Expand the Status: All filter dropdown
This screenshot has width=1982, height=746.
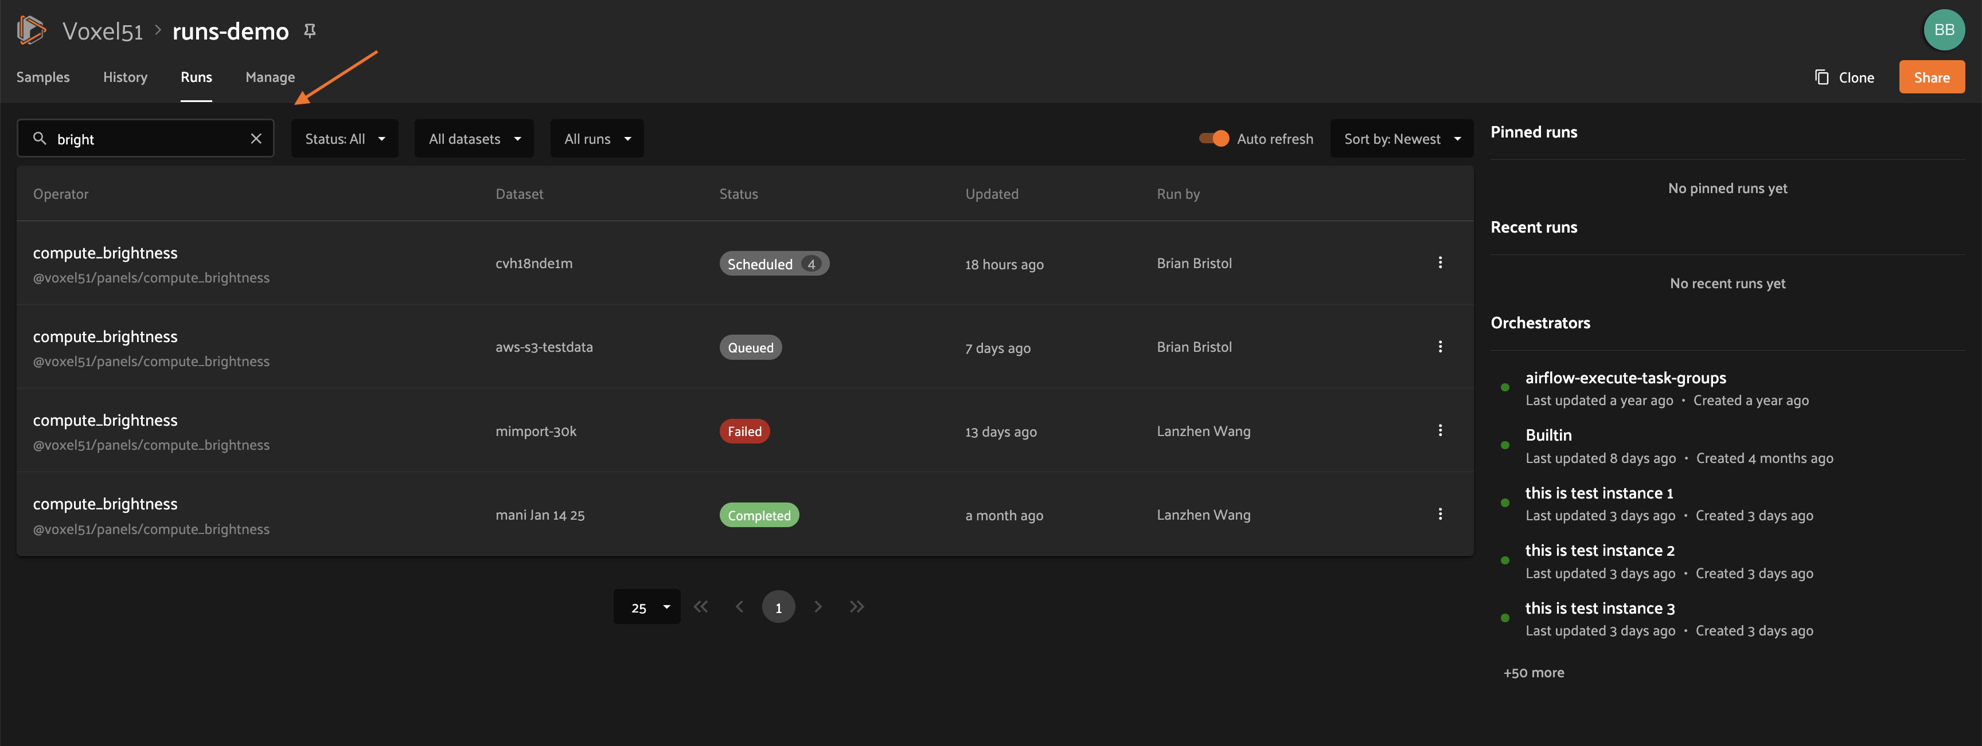click(x=345, y=139)
